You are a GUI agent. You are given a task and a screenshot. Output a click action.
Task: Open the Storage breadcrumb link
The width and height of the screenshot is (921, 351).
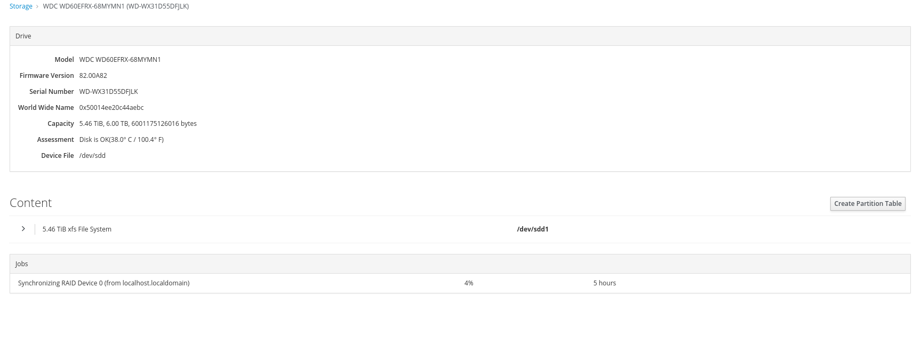coord(20,6)
